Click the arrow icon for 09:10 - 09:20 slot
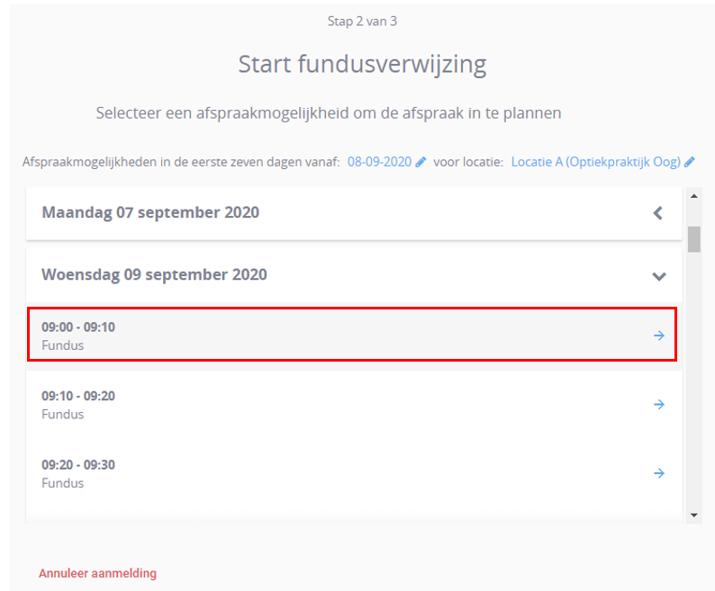This screenshot has height=591, width=715. 659,404
